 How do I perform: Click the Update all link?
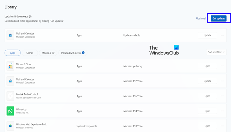(x=201, y=18)
